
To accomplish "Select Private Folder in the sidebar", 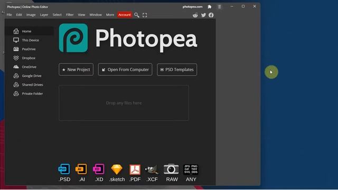I will 30,93.
